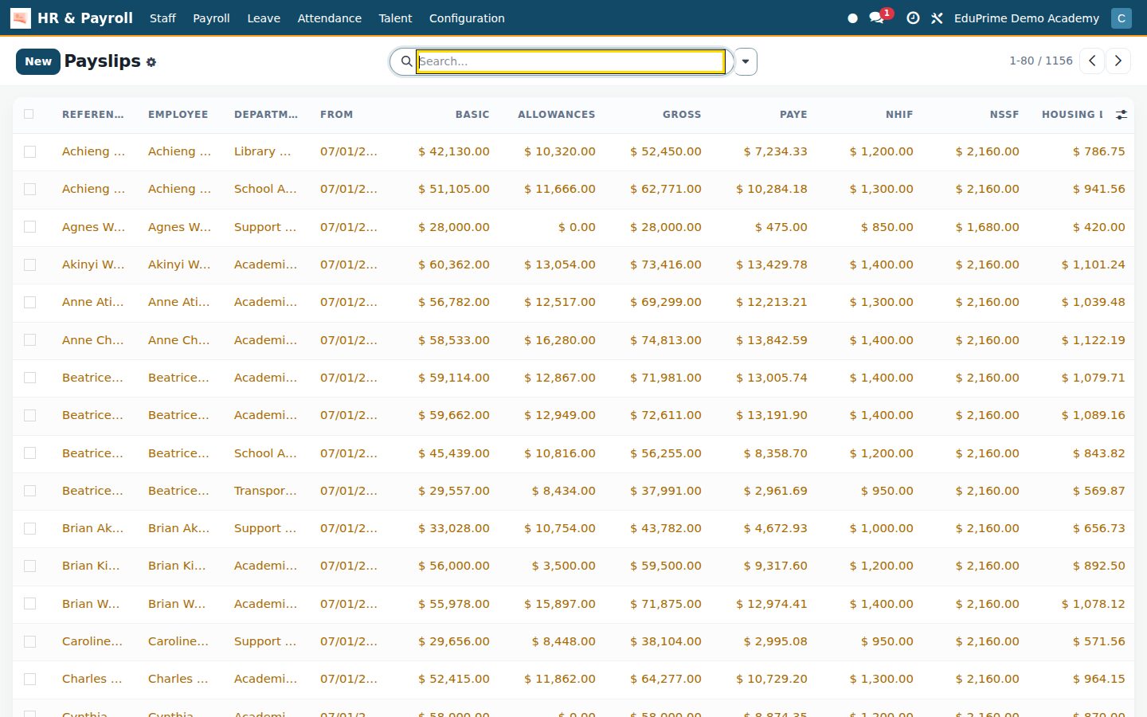This screenshot has width=1147, height=717.
Task: Sort by the Gross column header
Action: tap(682, 115)
